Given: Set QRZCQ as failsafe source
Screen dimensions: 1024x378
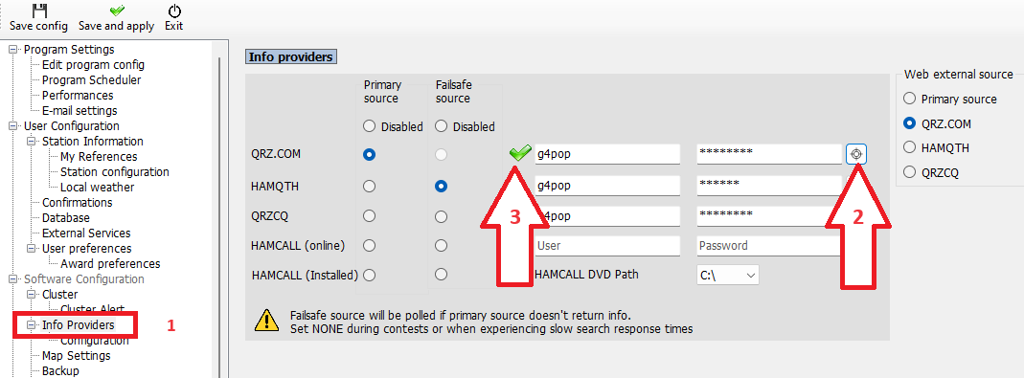Looking at the screenshot, I should click(441, 215).
